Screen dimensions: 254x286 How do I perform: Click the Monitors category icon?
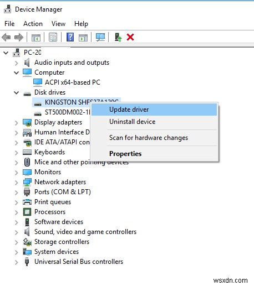[x=27, y=172]
